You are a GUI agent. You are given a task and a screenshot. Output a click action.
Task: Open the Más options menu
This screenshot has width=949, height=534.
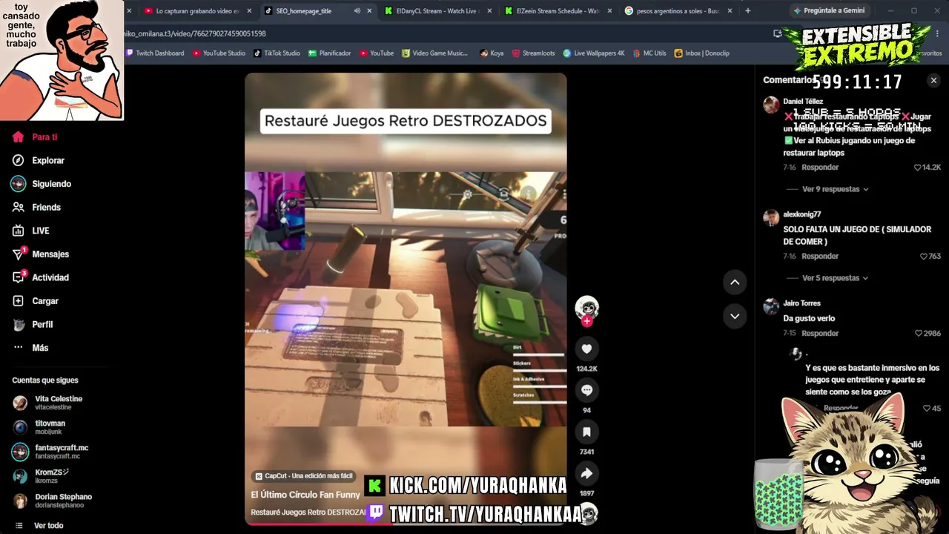tap(30, 348)
